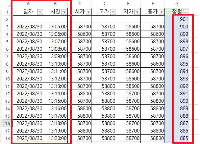The width and height of the screenshot is (200, 144).
Task: Select the 고가 value in row 11
Action: pyautogui.click(x=104, y=86)
